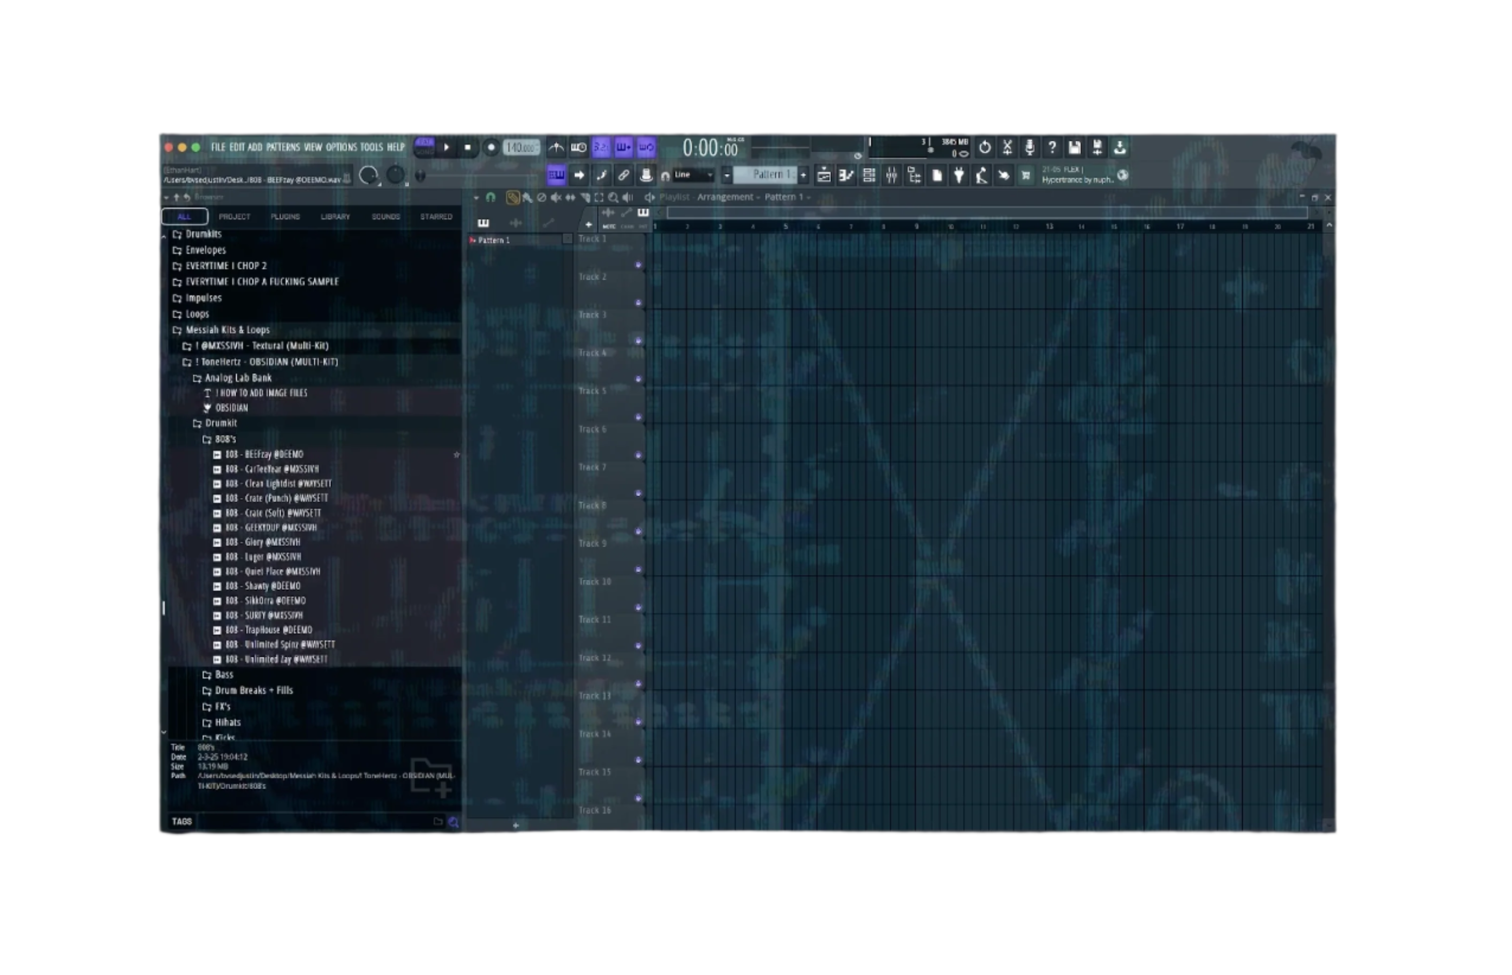This screenshot has width=1512, height=975.
Task: Select Pattern 1 in the pattern picker
Action: [x=516, y=240]
